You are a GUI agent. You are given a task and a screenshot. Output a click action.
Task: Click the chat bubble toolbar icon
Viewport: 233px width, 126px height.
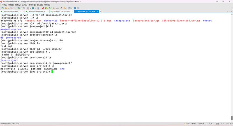pos(78,8)
